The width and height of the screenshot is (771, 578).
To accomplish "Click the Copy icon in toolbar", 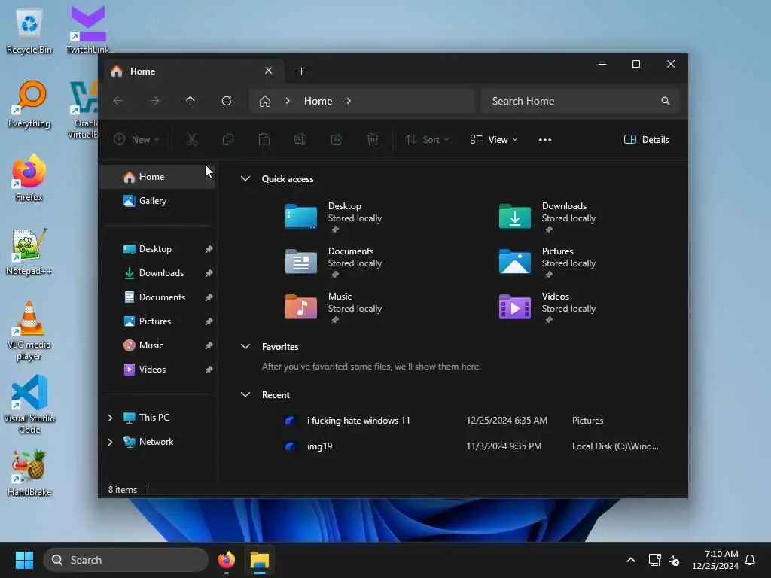I will coord(228,140).
